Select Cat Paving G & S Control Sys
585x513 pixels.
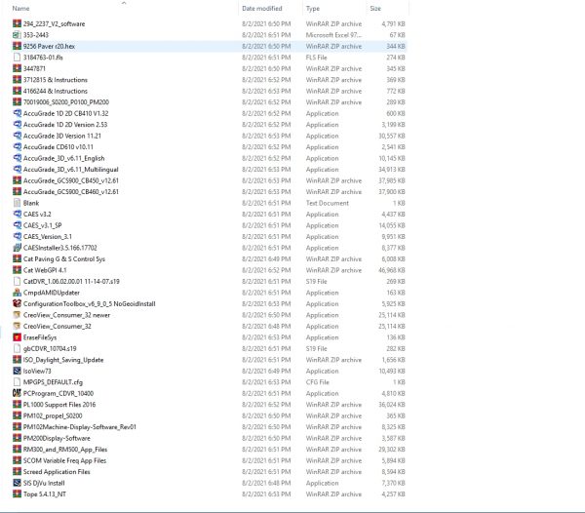pyautogui.click(x=64, y=258)
